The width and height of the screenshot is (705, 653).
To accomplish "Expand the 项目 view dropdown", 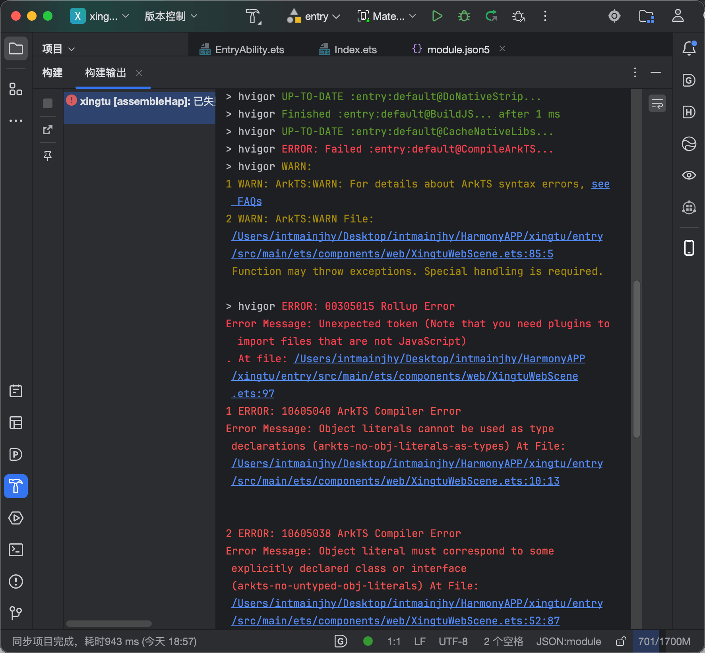I will coord(58,49).
